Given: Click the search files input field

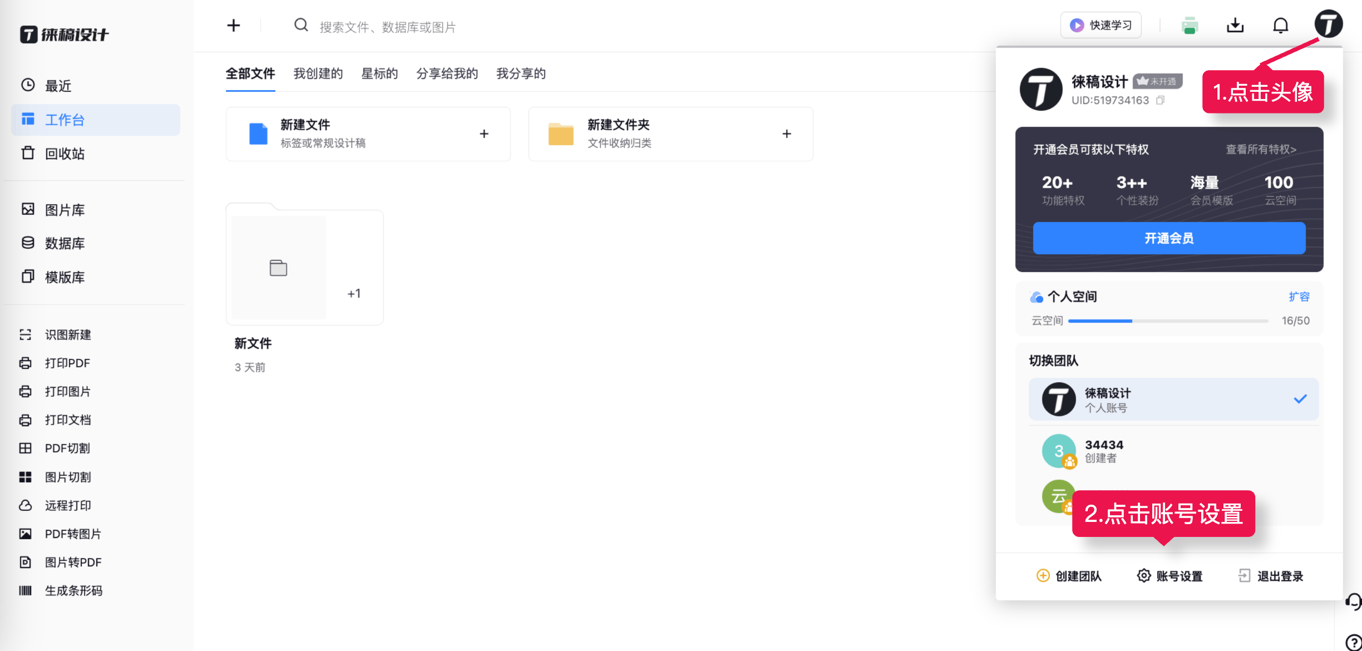Looking at the screenshot, I should (387, 27).
